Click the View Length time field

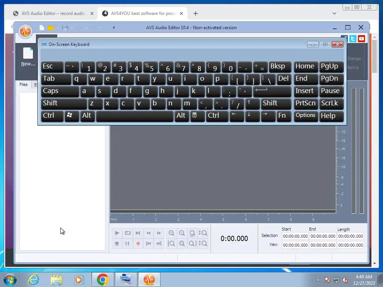[x=350, y=245]
